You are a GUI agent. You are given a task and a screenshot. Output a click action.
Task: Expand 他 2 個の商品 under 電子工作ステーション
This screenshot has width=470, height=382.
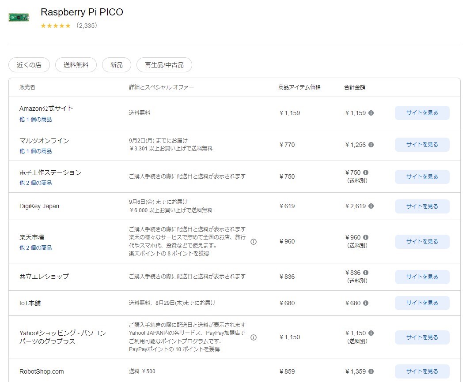[36, 183]
